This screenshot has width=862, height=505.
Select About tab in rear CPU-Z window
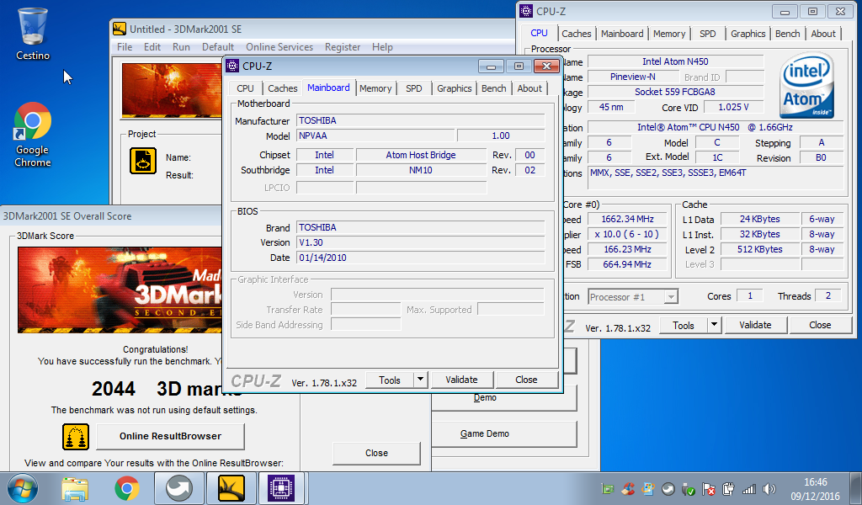823,34
